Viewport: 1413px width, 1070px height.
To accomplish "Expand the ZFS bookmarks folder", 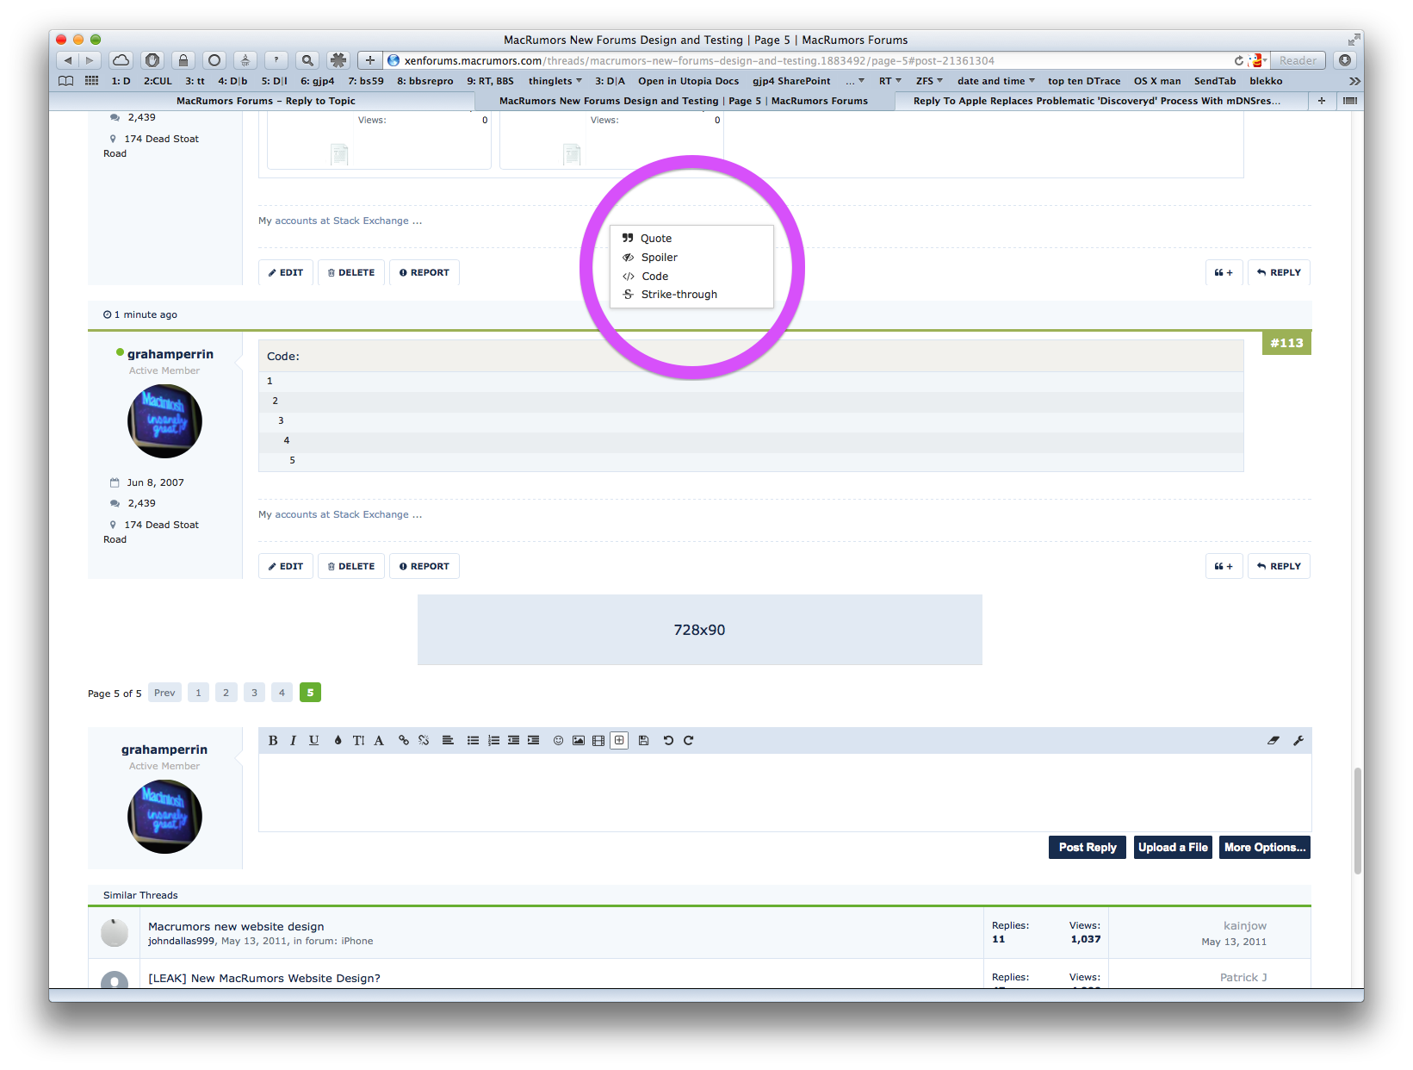I will click(929, 81).
